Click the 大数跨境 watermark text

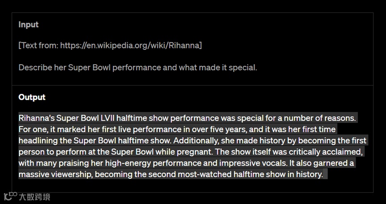coord(34,197)
